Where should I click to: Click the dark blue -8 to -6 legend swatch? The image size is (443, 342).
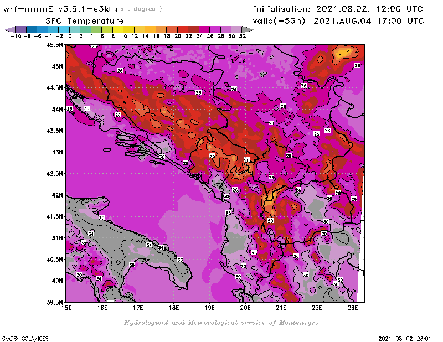click(x=32, y=29)
